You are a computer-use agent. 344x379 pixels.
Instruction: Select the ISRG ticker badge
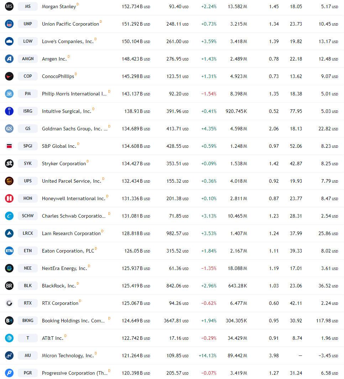click(x=28, y=111)
